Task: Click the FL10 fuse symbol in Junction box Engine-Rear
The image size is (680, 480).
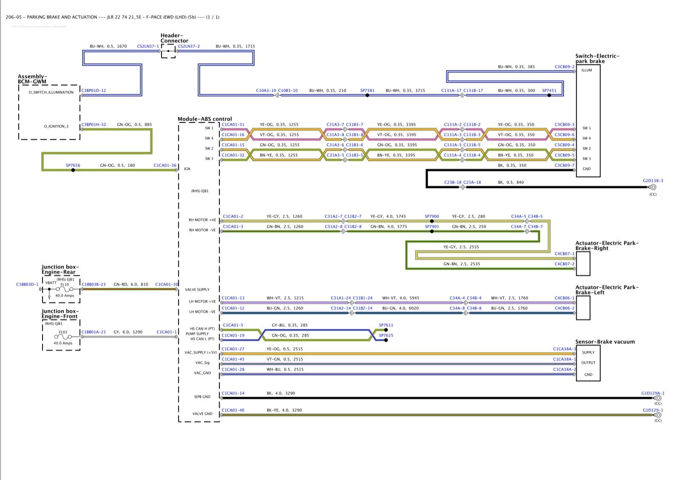Action: click(x=65, y=289)
